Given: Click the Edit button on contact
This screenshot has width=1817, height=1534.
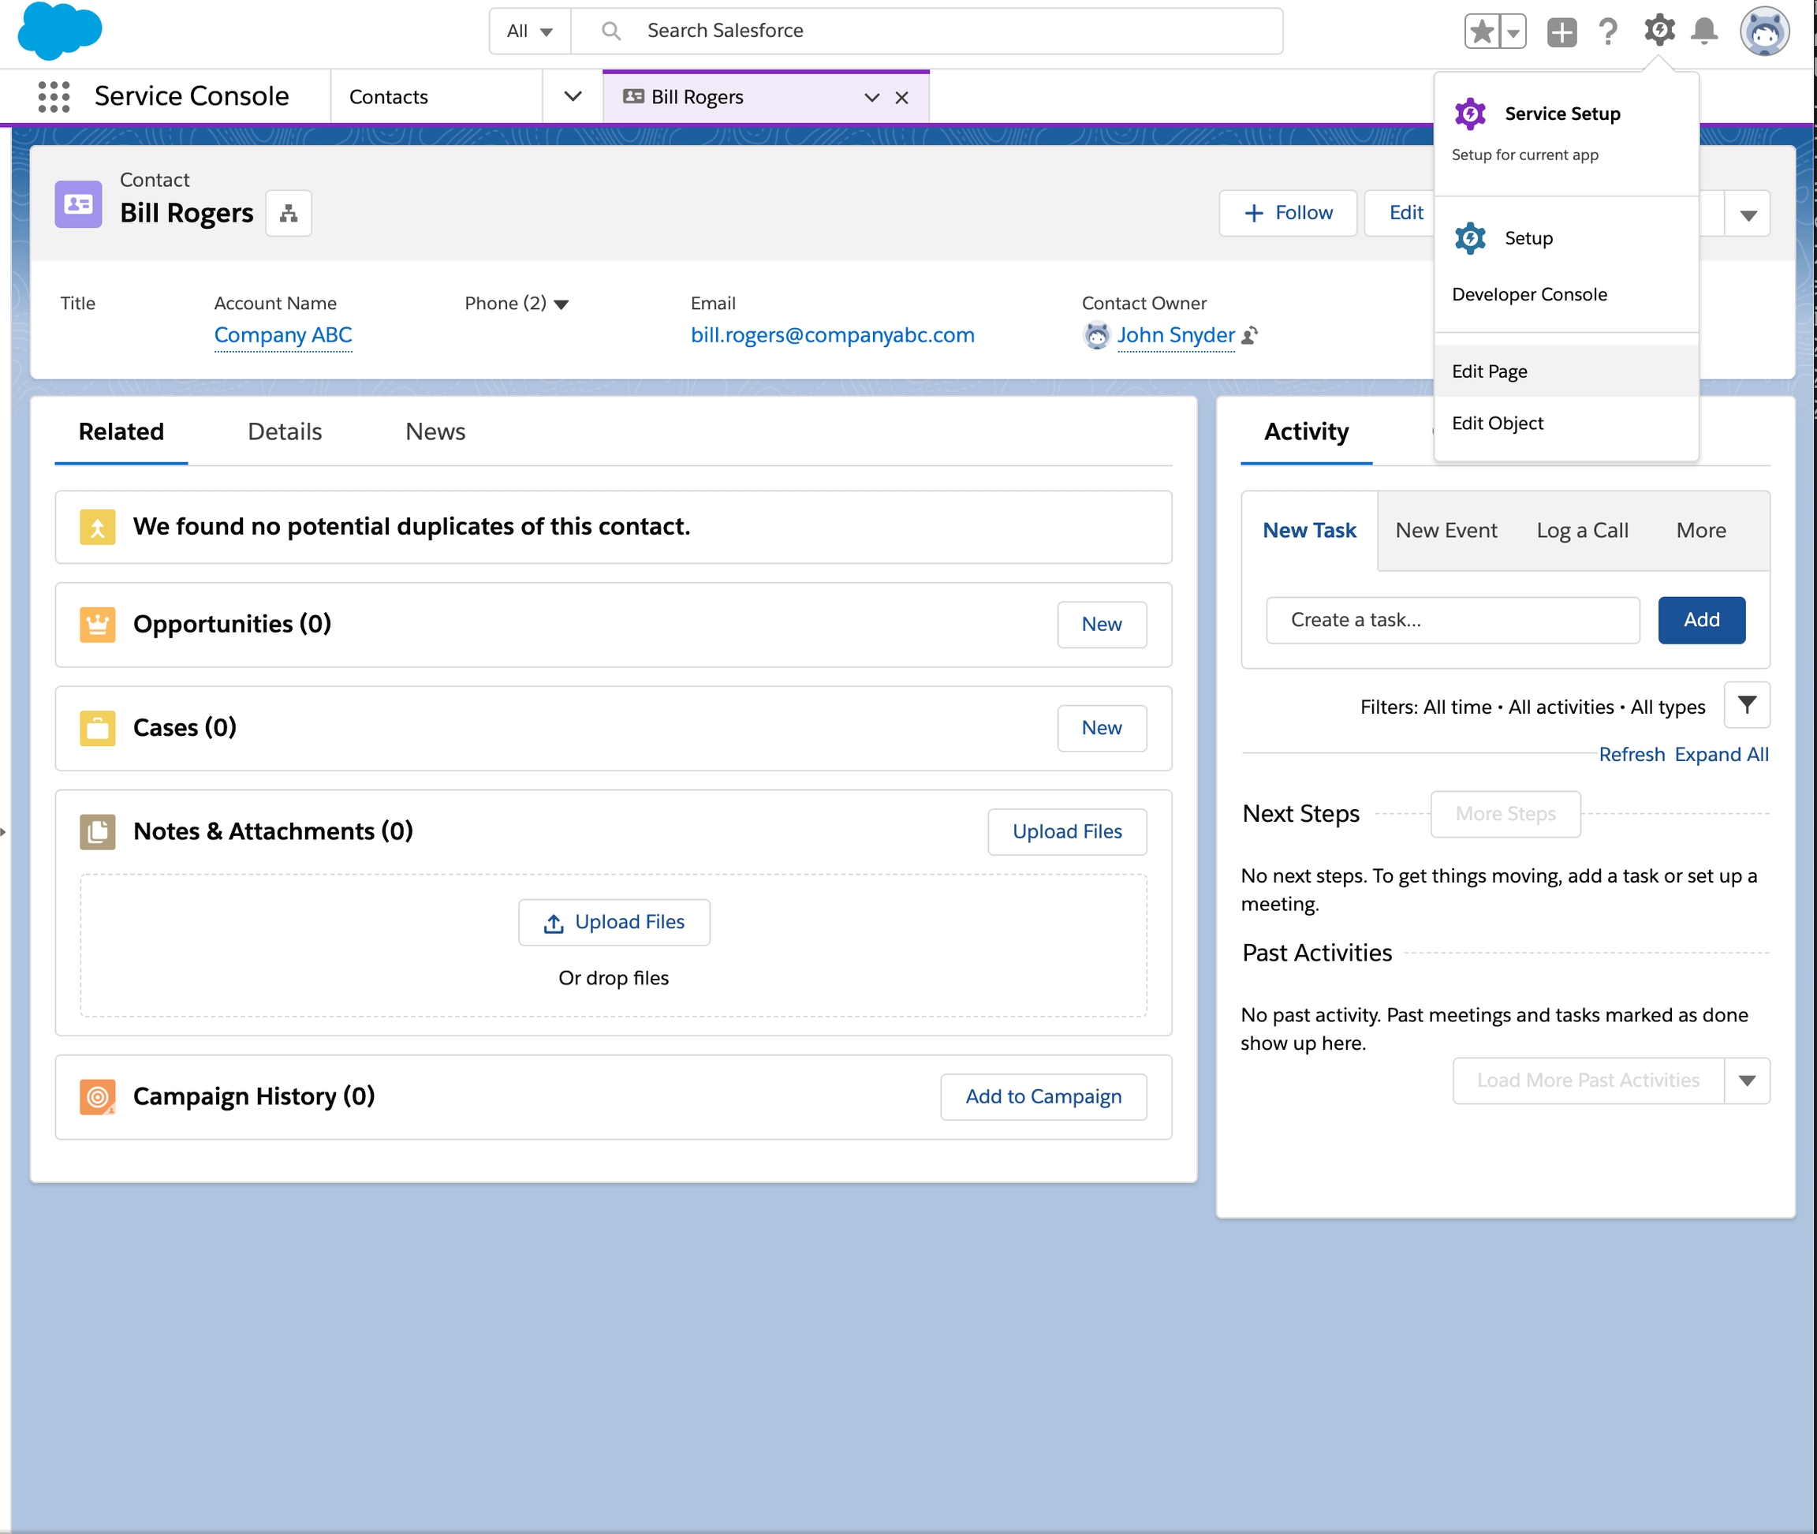Looking at the screenshot, I should [1405, 213].
